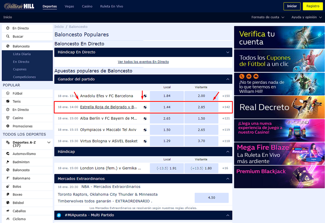Viewport: 325px width, 223px height.
Task: Click the Tenis icon in sidebar
Action: pos(8,101)
